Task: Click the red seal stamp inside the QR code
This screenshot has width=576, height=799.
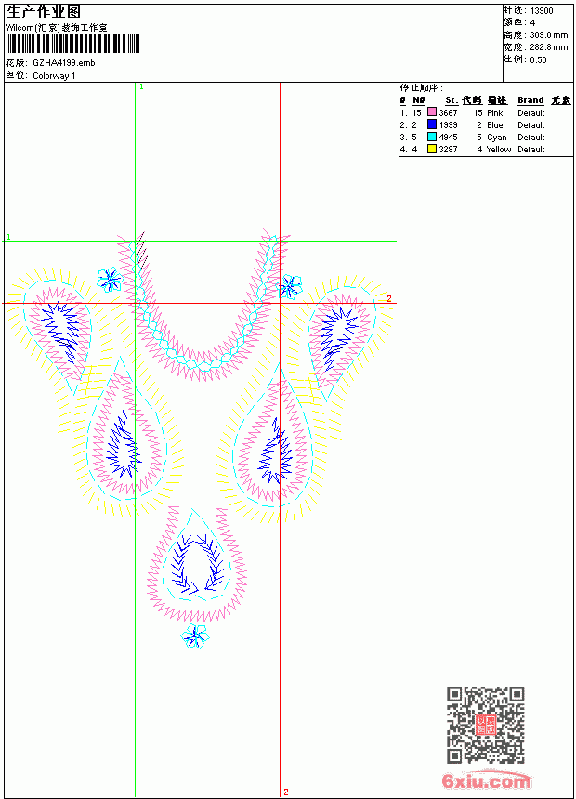Action: [486, 725]
